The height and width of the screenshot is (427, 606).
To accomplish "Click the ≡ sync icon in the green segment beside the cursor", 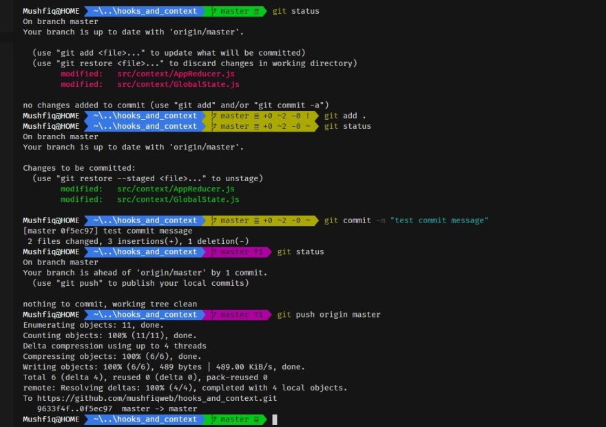I will (256, 419).
